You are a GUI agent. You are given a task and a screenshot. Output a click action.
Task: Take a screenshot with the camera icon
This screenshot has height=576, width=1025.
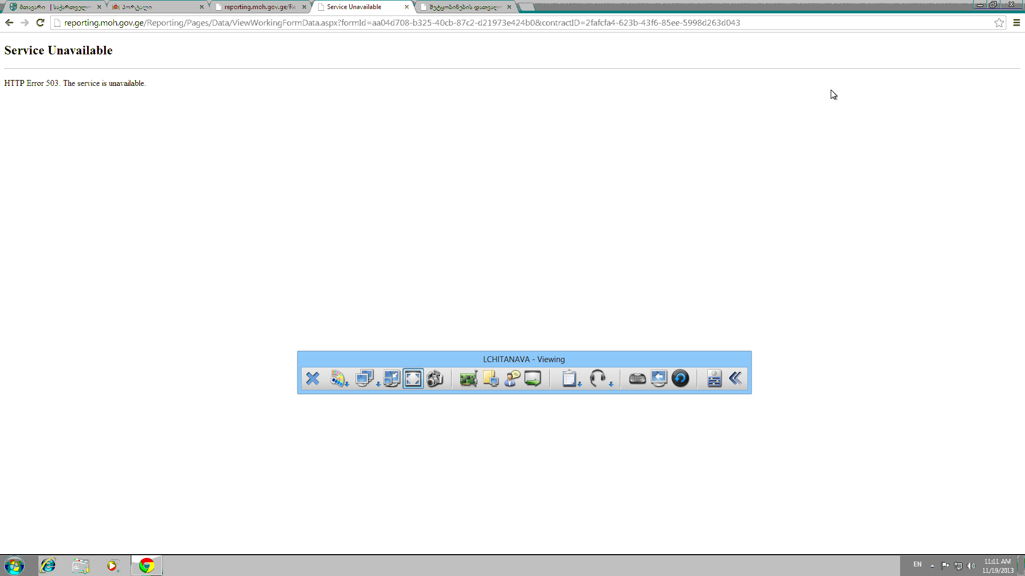click(x=435, y=379)
